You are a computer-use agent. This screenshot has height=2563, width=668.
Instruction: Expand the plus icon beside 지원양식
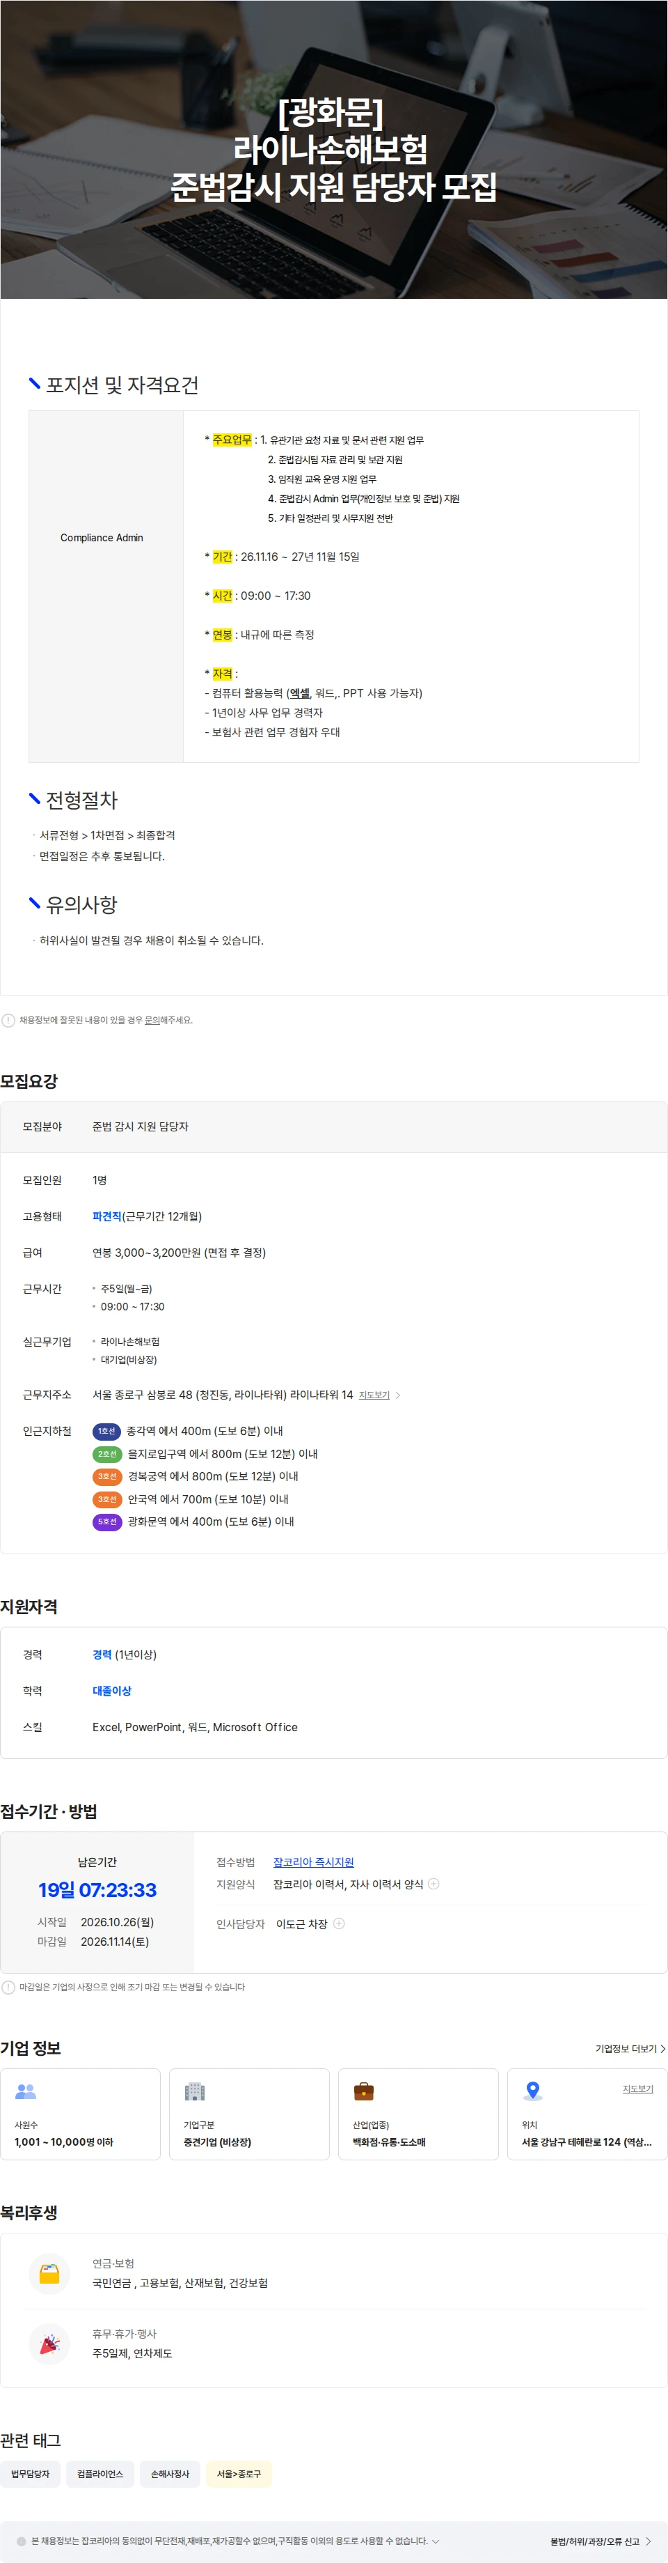[434, 1884]
